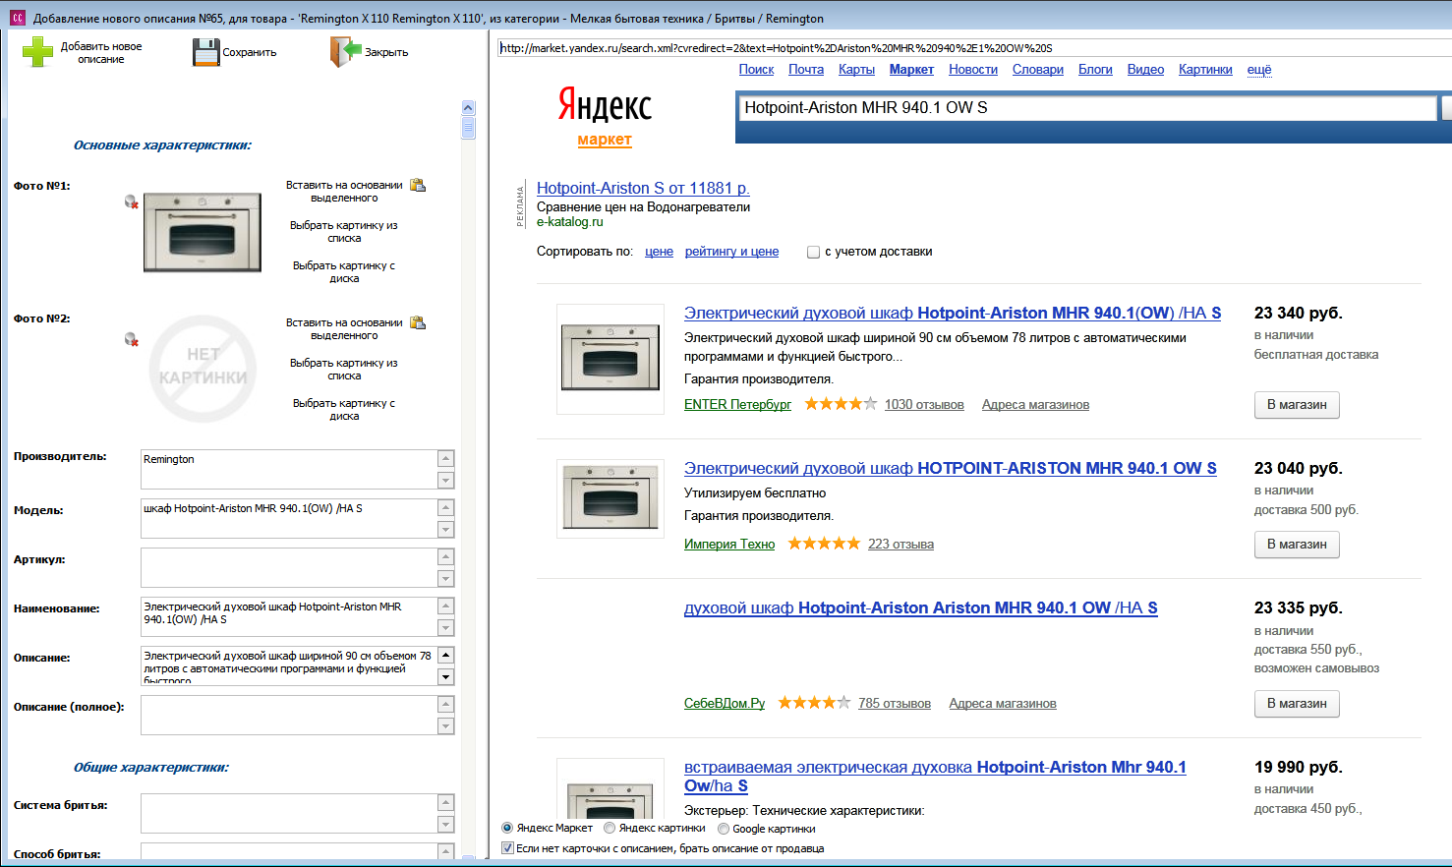Open 'Адреса магазинов' link for СебеВДом.Ру
1452x867 pixels.
(1003, 703)
